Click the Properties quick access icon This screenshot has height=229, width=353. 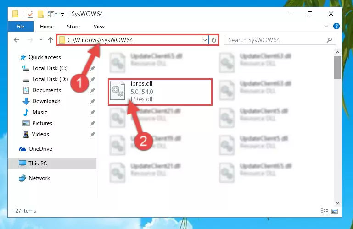30,14
